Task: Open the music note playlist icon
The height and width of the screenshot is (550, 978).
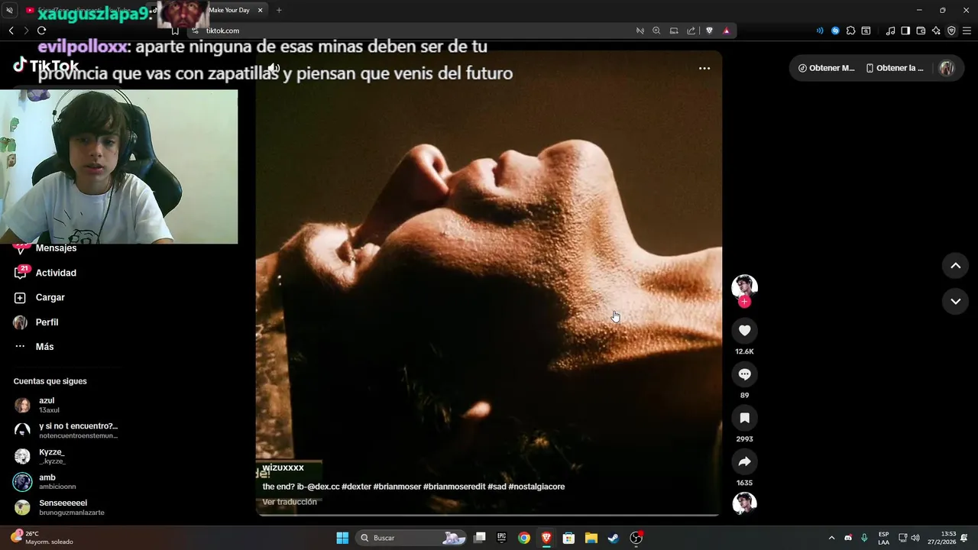Action: [x=890, y=31]
